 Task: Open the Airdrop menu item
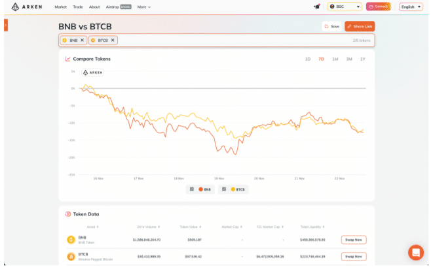point(119,7)
